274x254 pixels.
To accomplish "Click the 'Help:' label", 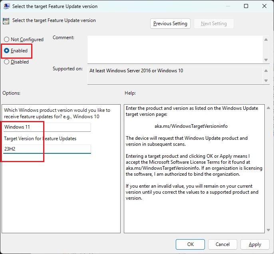I will click(x=130, y=93).
